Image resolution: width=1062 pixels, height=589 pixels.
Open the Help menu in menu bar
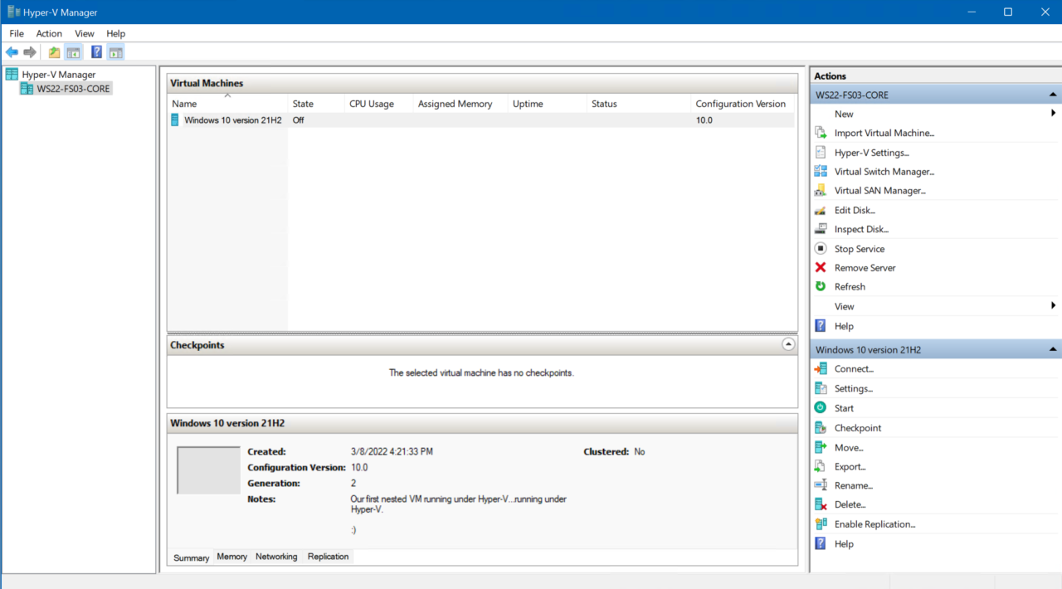[116, 33]
